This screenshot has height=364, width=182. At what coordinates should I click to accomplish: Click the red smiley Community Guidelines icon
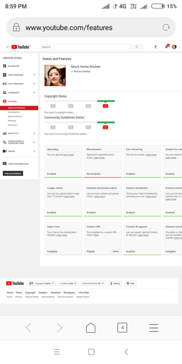106,127
